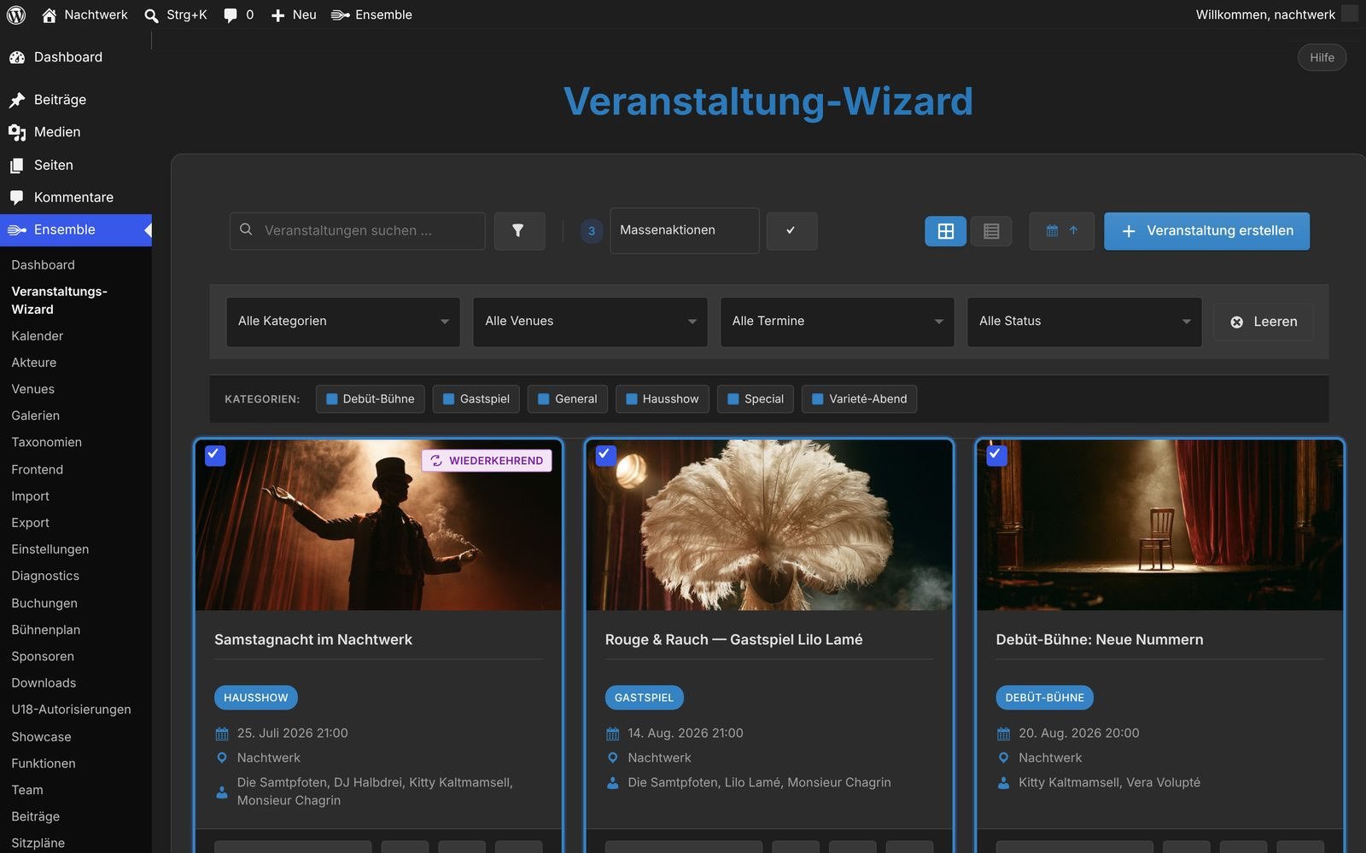
Task: Open Akteure in the Ensemble submenu
Action: point(34,363)
